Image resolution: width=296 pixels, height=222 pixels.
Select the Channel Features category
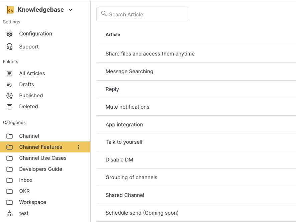tap(40, 147)
